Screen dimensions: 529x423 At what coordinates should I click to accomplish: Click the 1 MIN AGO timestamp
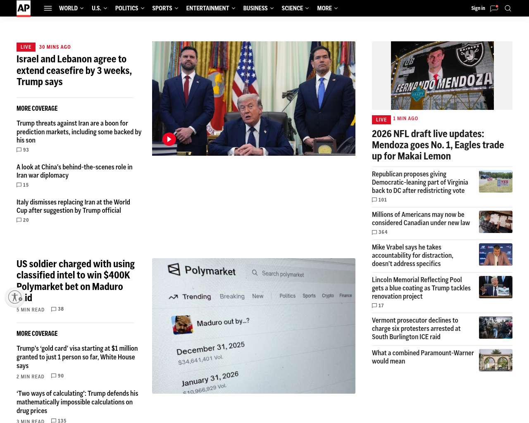[405, 119]
